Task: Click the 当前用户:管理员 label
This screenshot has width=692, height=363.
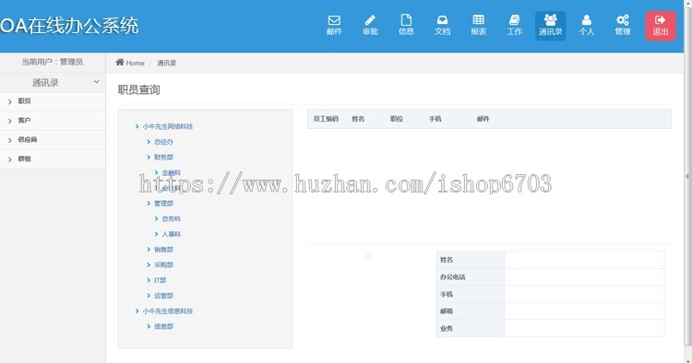Action: (x=53, y=62)
